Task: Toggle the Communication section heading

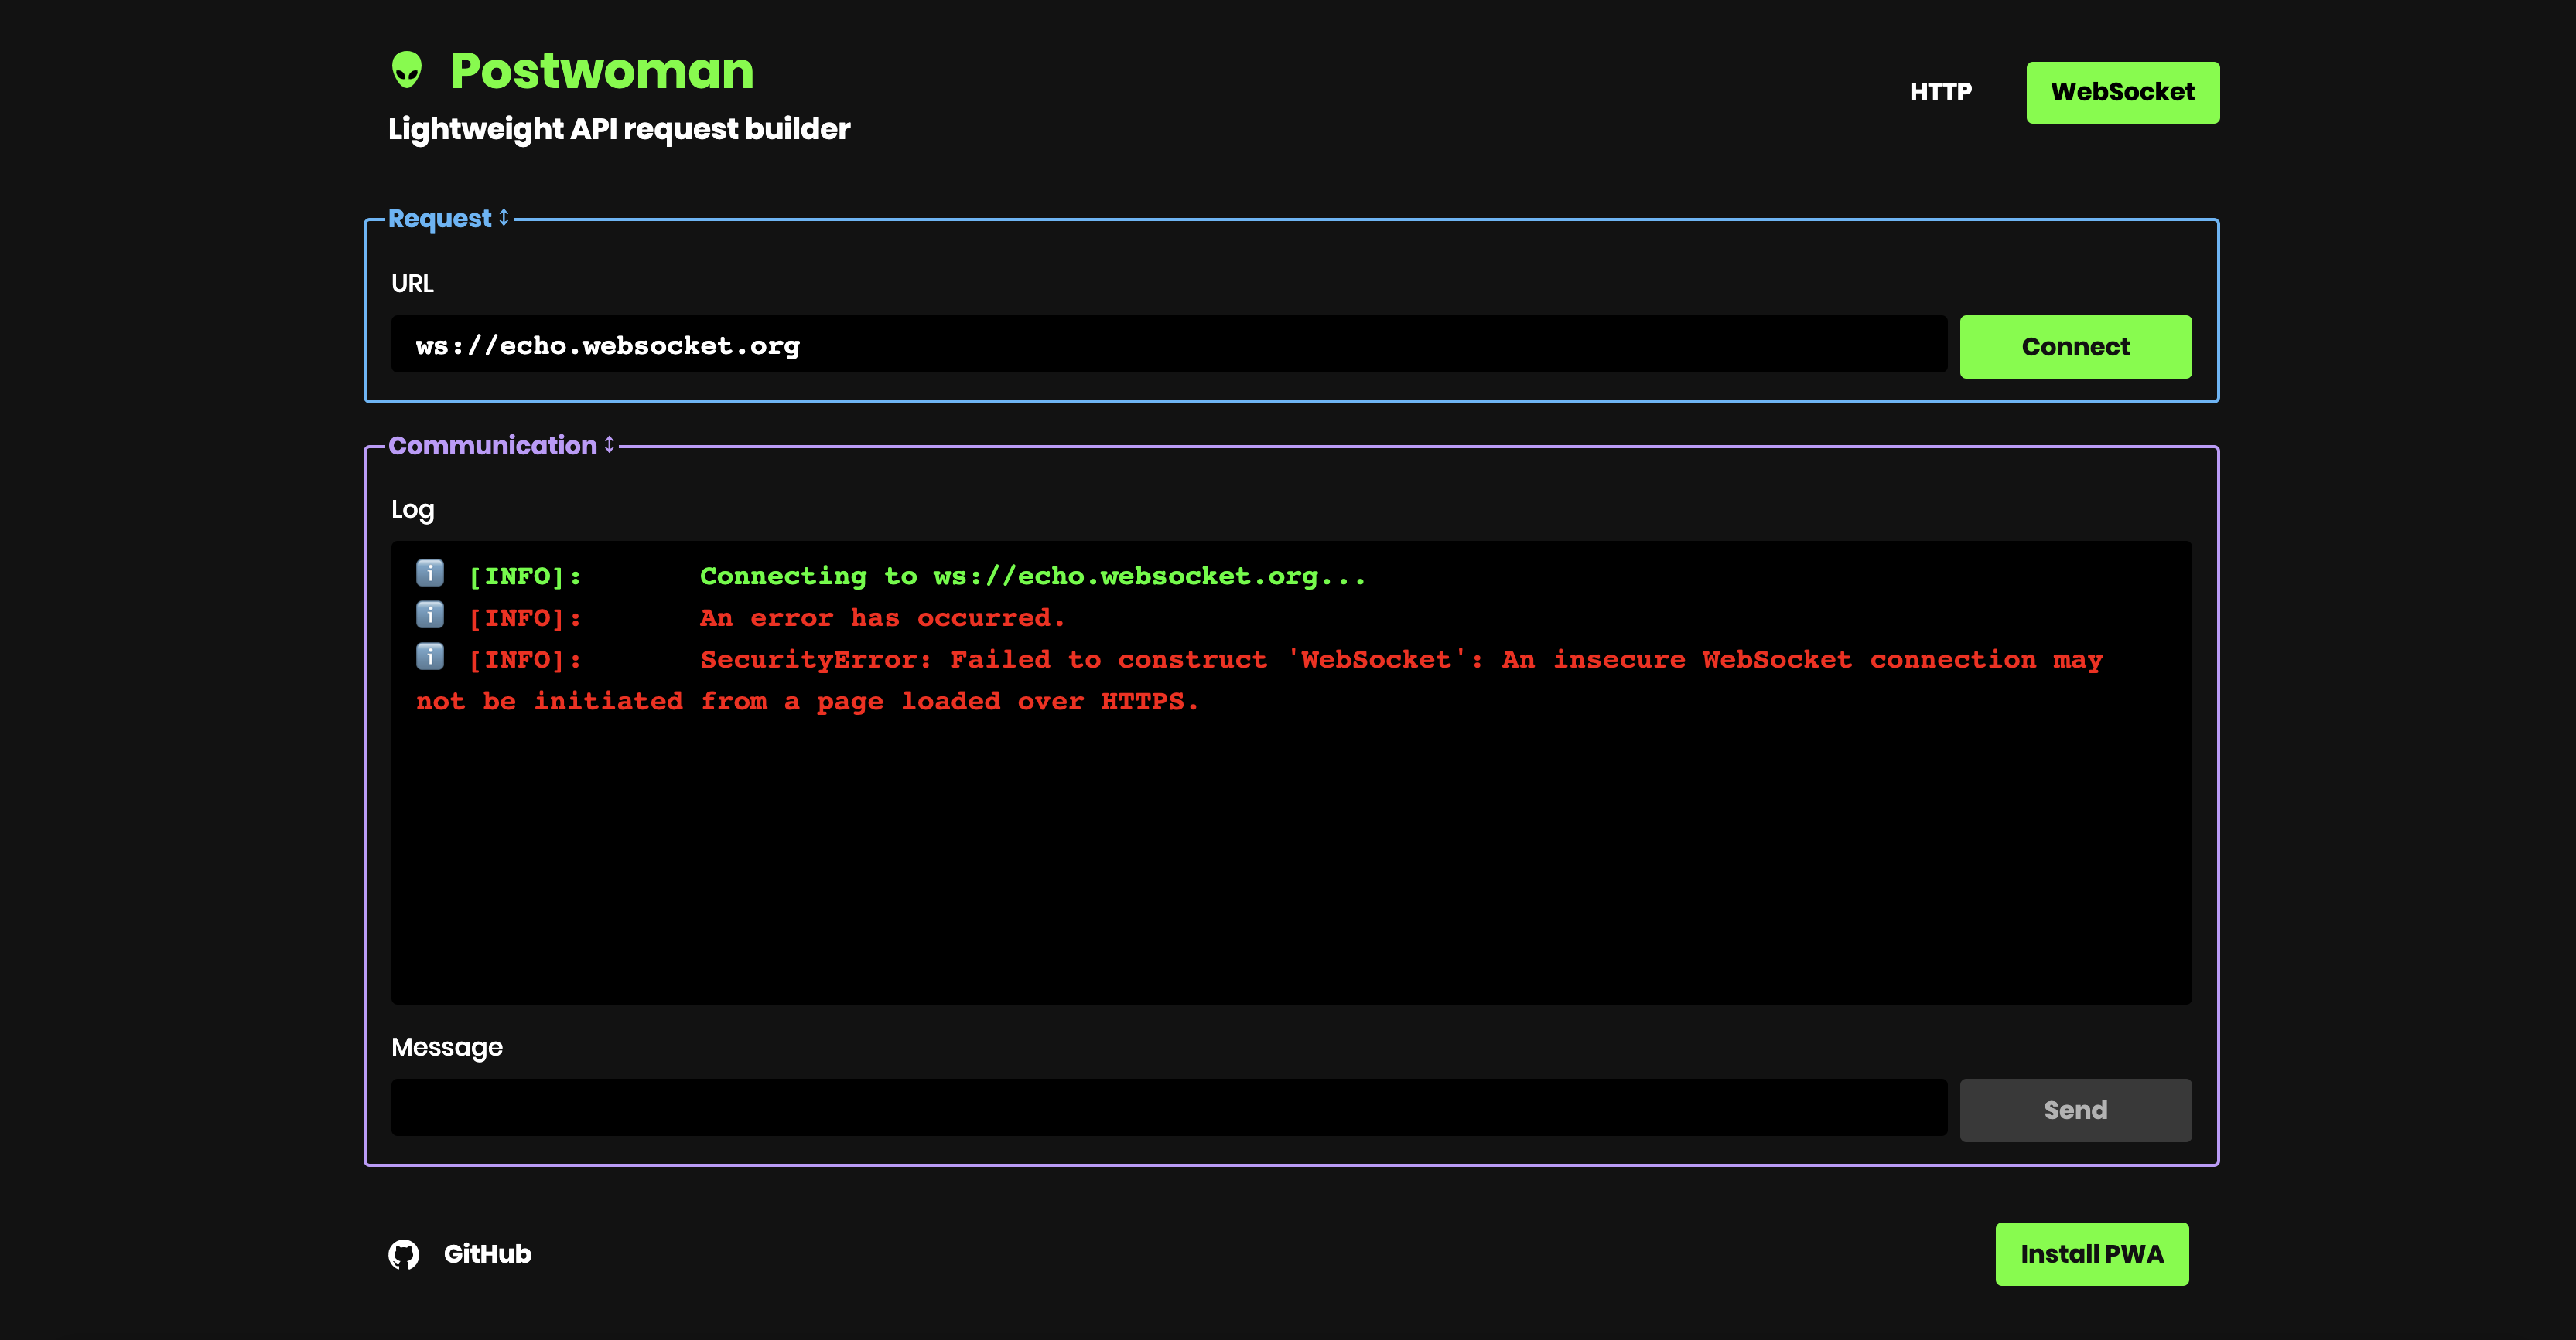Action: [x=492, y=446]
